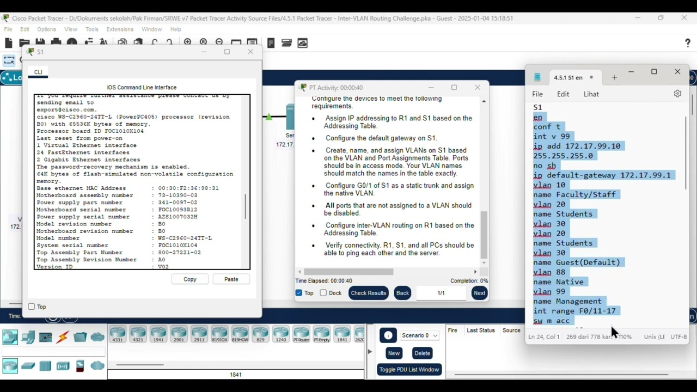Image resolution: width=697 pixels, height=392 pixels.
Task: Click the cloud PT toolbar icon
Action: 303,43
